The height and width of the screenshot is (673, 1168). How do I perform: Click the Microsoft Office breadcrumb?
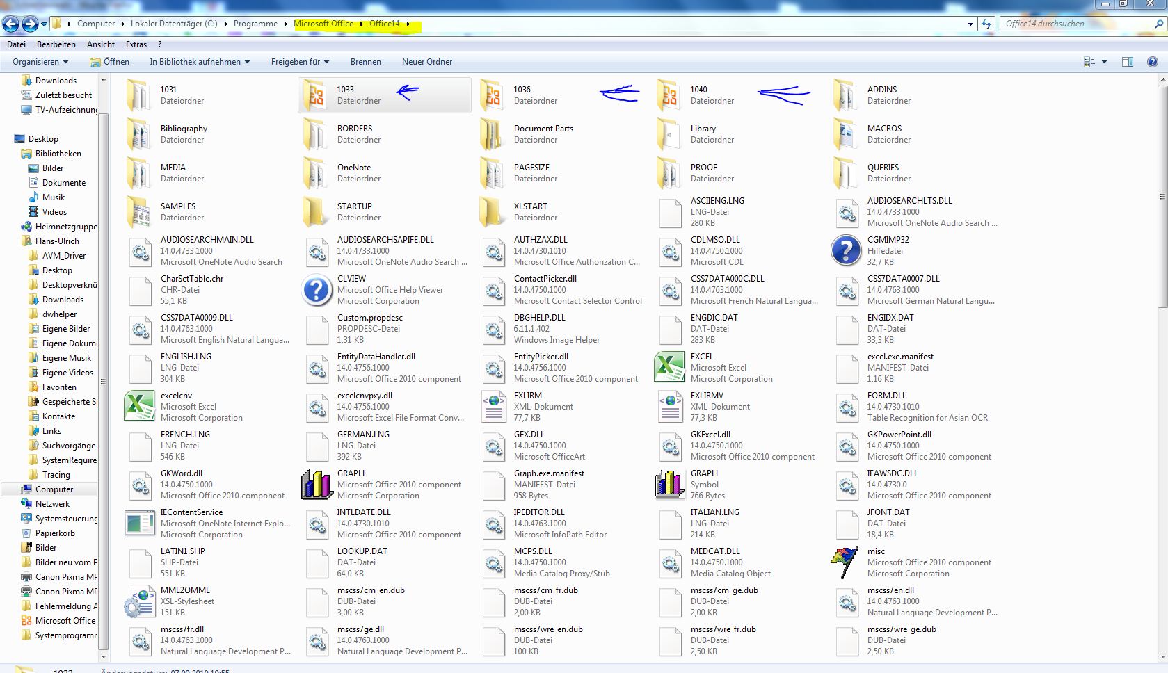pyautogui.click(x=323, y=24)
